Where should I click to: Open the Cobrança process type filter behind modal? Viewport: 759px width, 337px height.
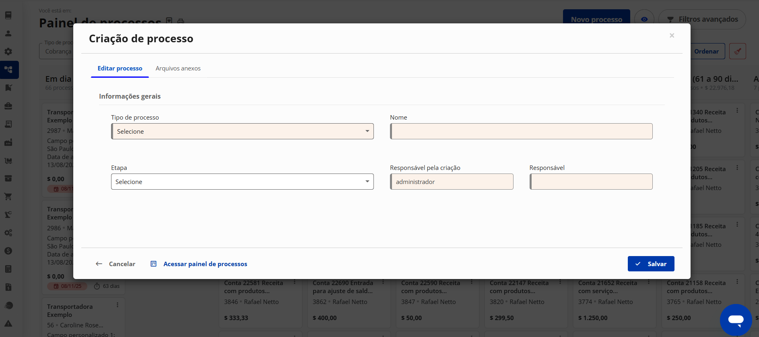click(x=56, y=51)
